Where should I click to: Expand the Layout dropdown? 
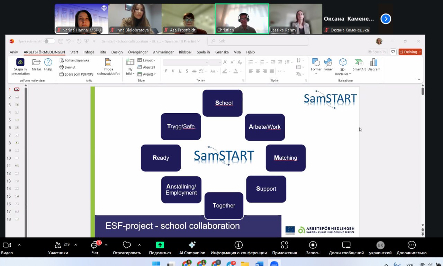(147, 60)
